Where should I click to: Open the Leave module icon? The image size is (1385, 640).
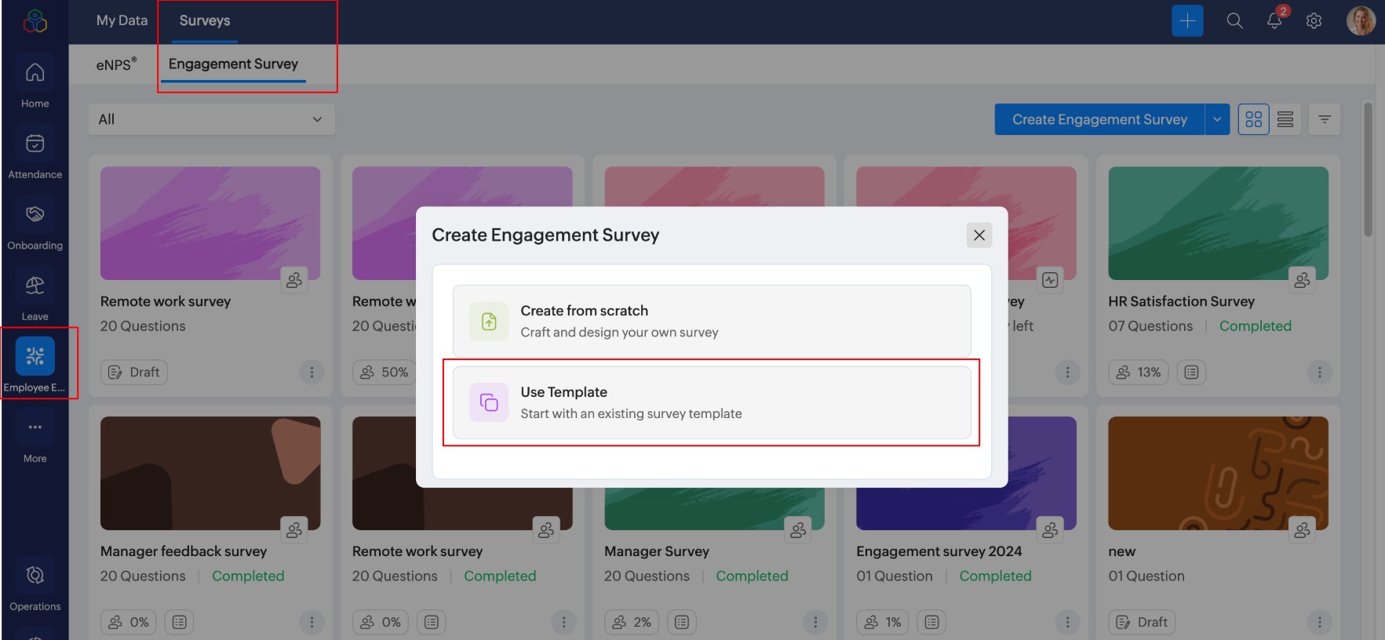pyautogui.click(x=35, y=285)
